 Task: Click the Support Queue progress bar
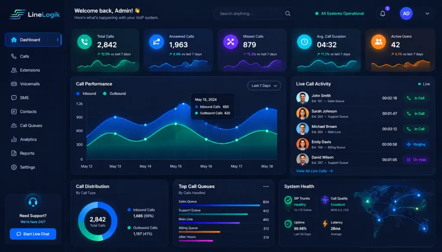213,215
